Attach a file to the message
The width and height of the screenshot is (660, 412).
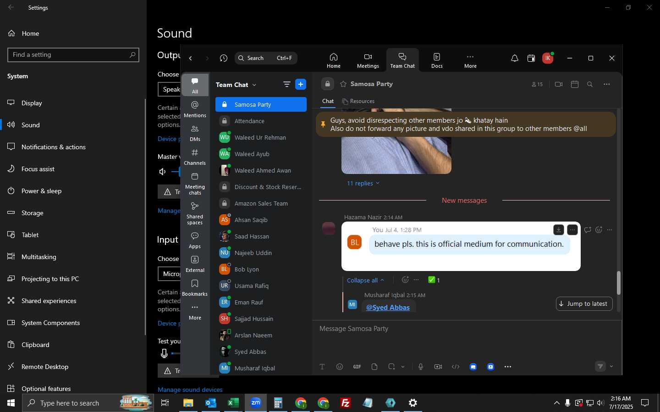pos(374,367)
